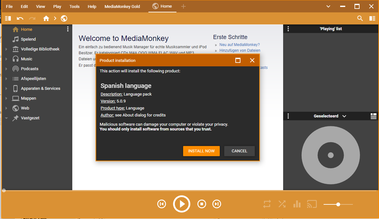This screenshot has width=379, height=219.
Task: Expand the Volledige Bibliotheek tree node
Action: 6,49
